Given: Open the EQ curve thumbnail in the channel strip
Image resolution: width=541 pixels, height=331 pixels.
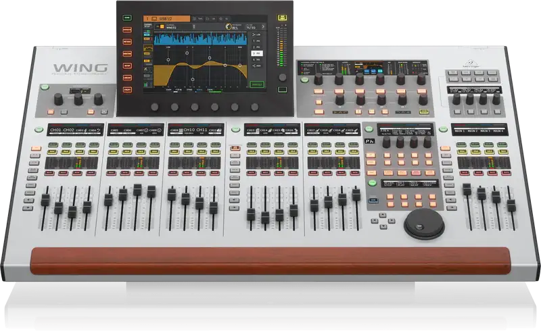Looking at the screenshot, I should pos(147,48).
